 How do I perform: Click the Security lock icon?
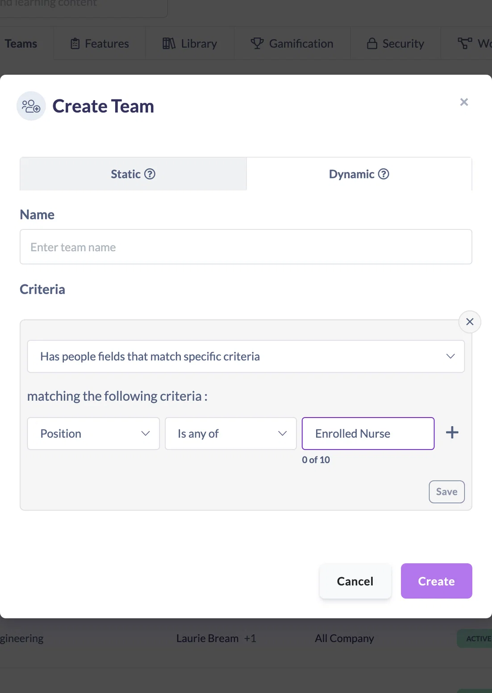tap(372, 43)
